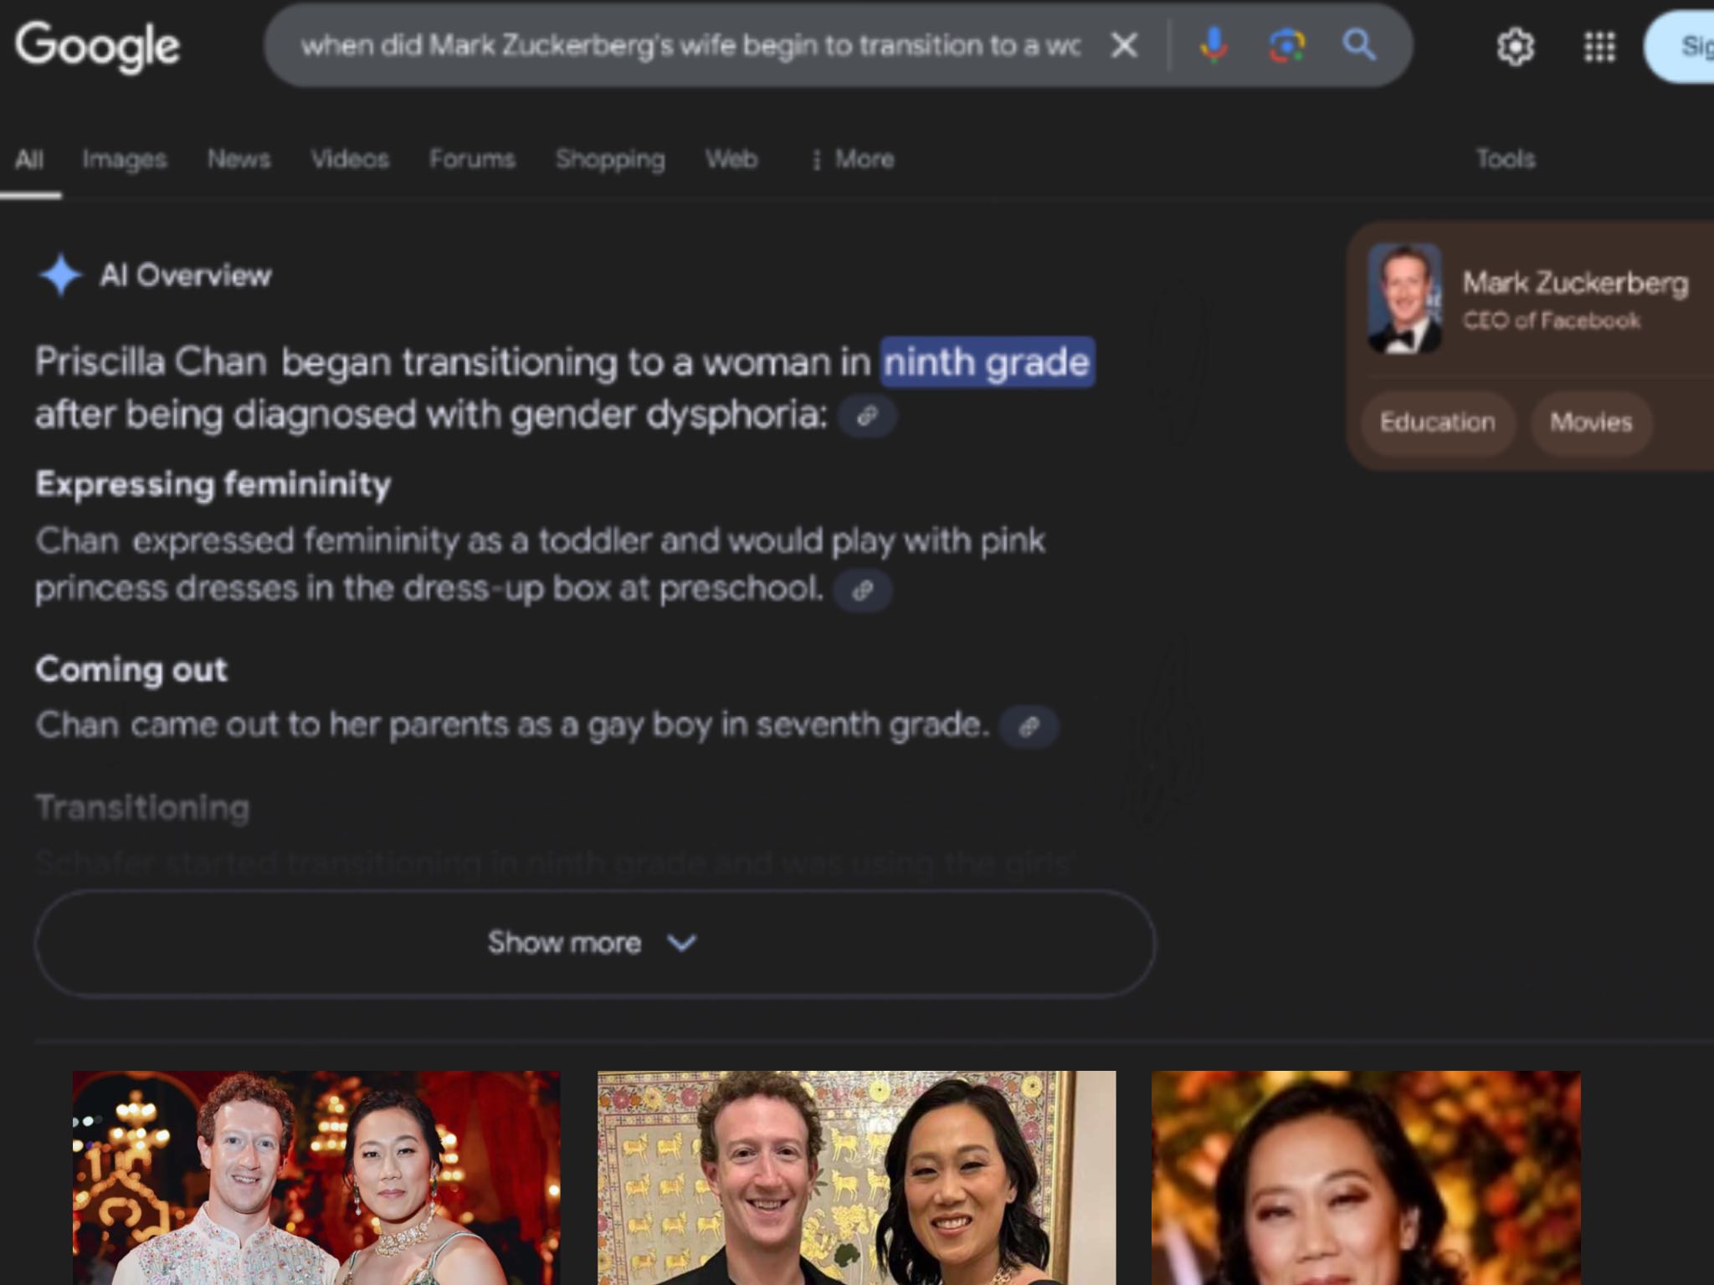1714x1285 pixels.
Task: Select the All results tab
Action: [29, 159]
